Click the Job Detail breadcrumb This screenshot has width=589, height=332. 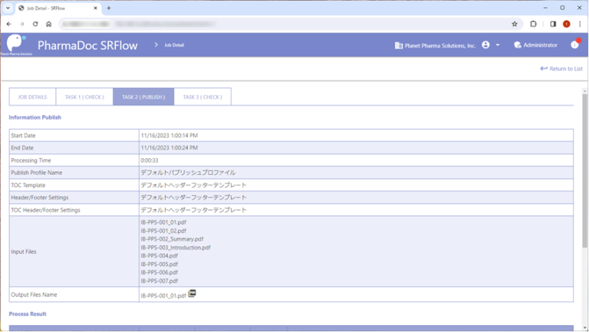click(x=173, y=45)
